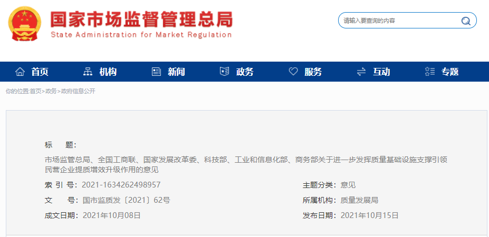
Task: Click the 所属机构 label
Action: 319,200
